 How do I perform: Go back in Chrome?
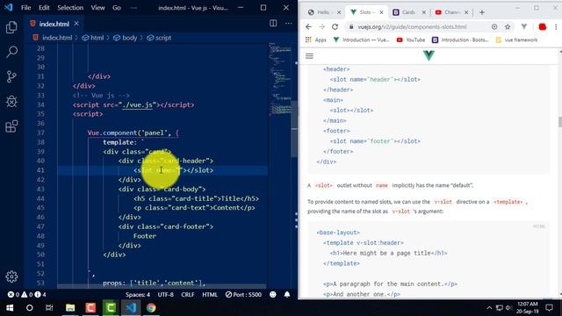(308, 27)
